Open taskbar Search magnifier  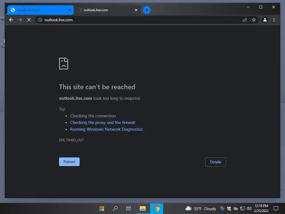coord(115,208)
